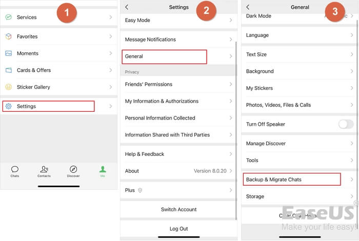The image size is (359, 241).
Task: Click the Services icon
Action: 8,17
